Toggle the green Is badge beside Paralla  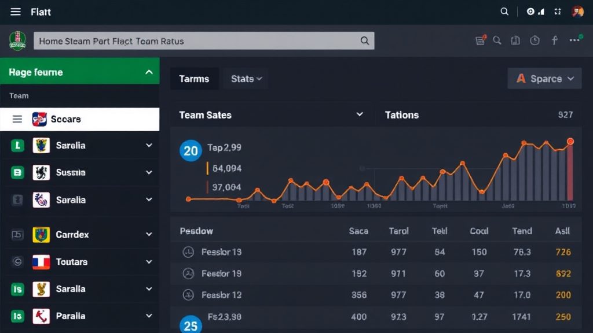pyautogui.click(x=17, y=316)
